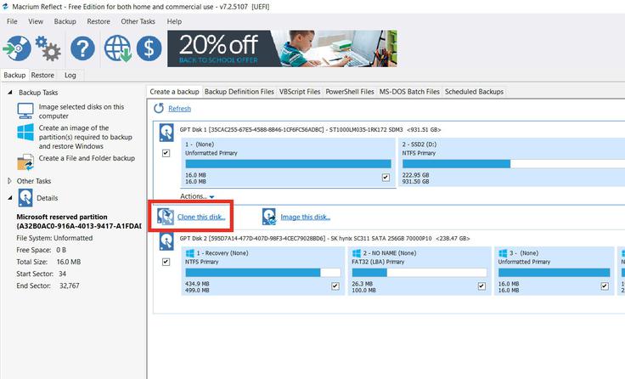Click the Macrium Reflect title bar app icon
This screenshot has height=379, width=625.
[5, 7]
